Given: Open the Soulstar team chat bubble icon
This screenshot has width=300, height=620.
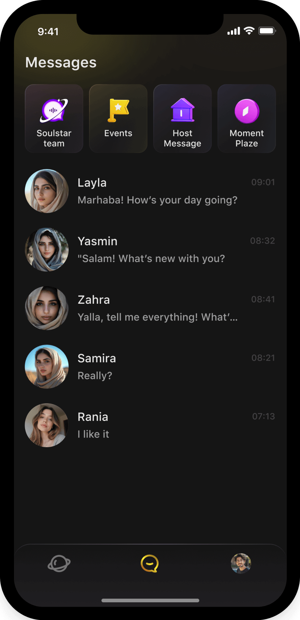Looking at the screenshot, I should tap(54, 111).
